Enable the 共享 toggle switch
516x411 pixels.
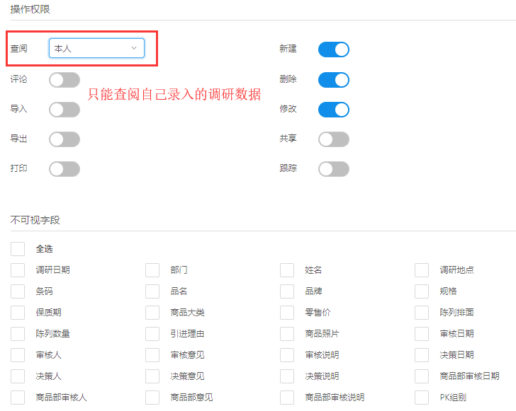[333, 139]
